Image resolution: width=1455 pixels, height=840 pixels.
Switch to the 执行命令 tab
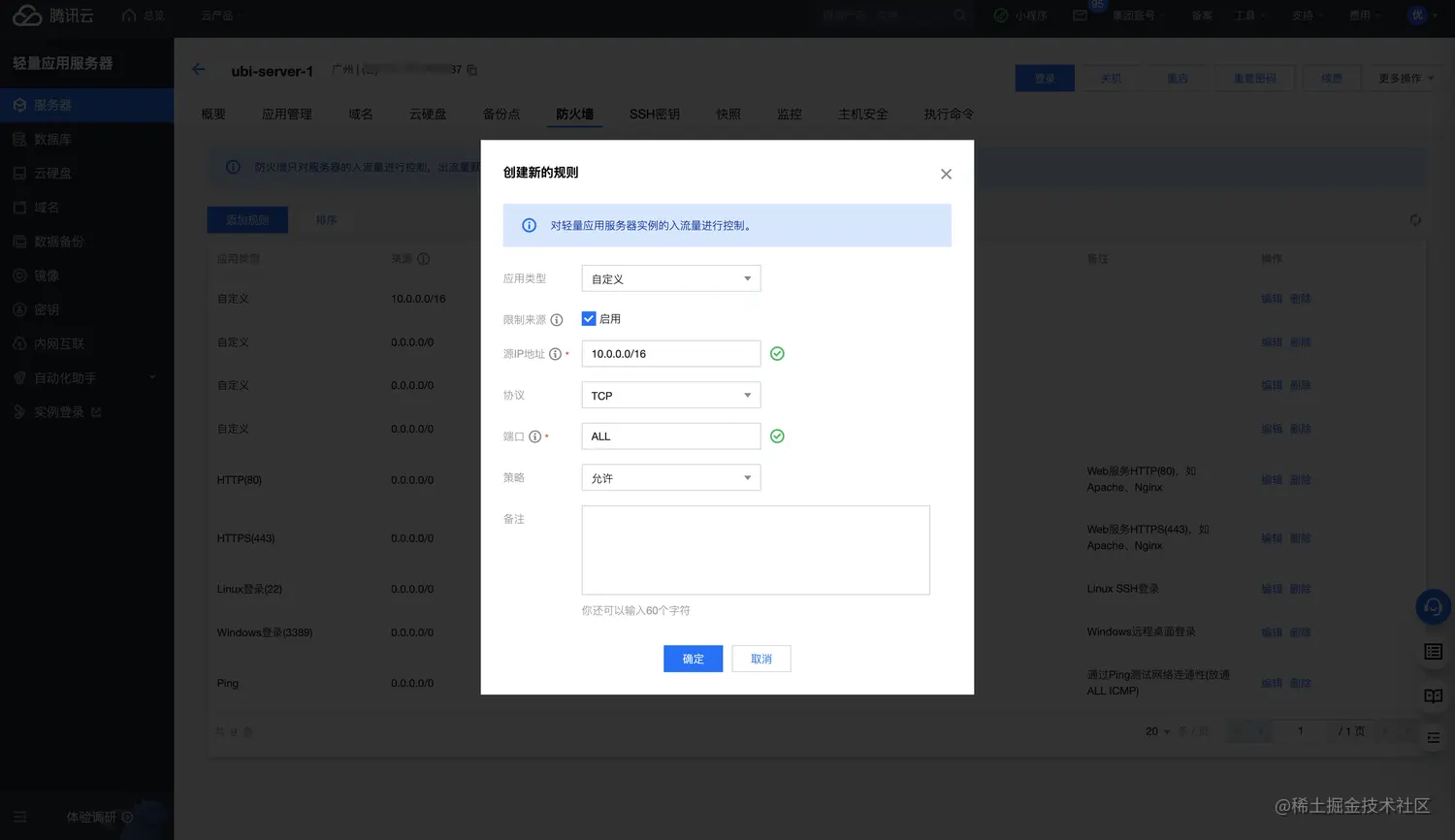tap(949, 114)
